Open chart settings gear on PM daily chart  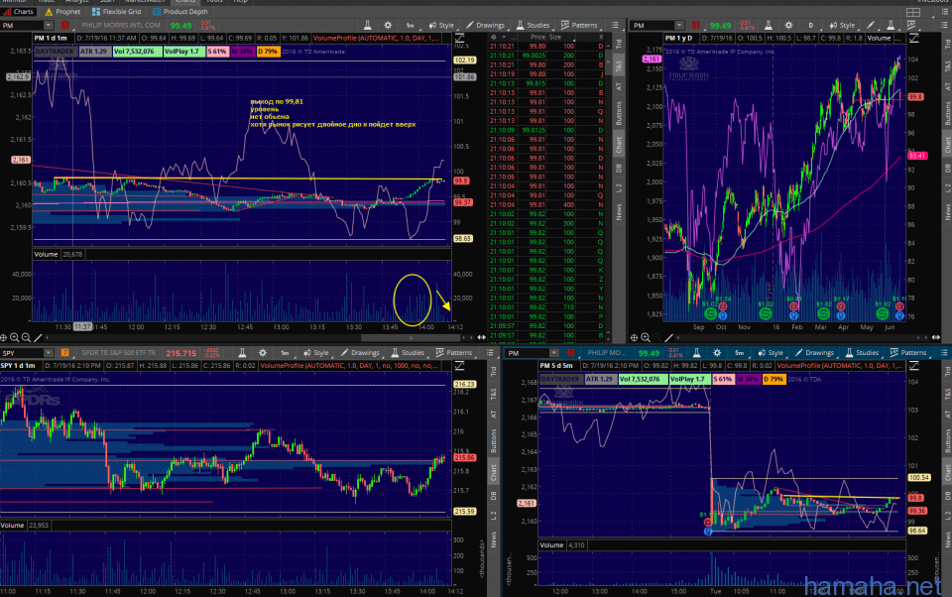tap(788, 25)
